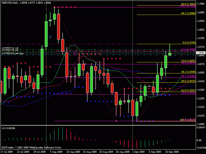Select Fibonacci label 23.6 (1.6331)
The image size is (206, 154).
[x=188, y=93]
